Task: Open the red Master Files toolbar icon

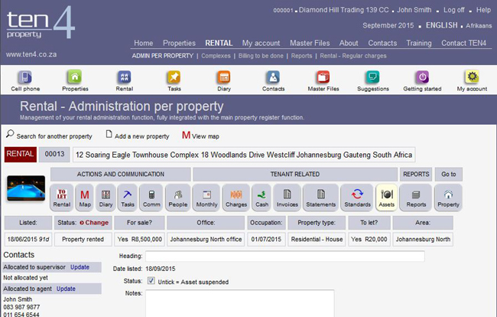Action: [x=323, y=81]
